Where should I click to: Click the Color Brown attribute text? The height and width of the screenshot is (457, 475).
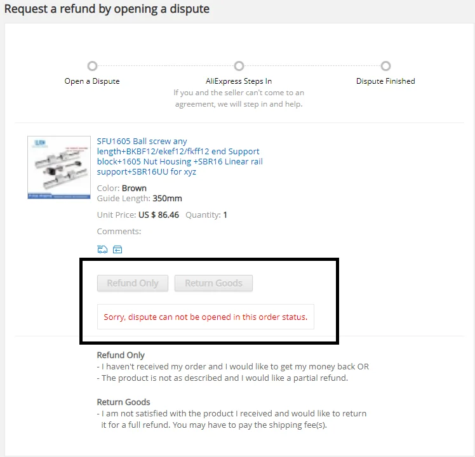122,188
